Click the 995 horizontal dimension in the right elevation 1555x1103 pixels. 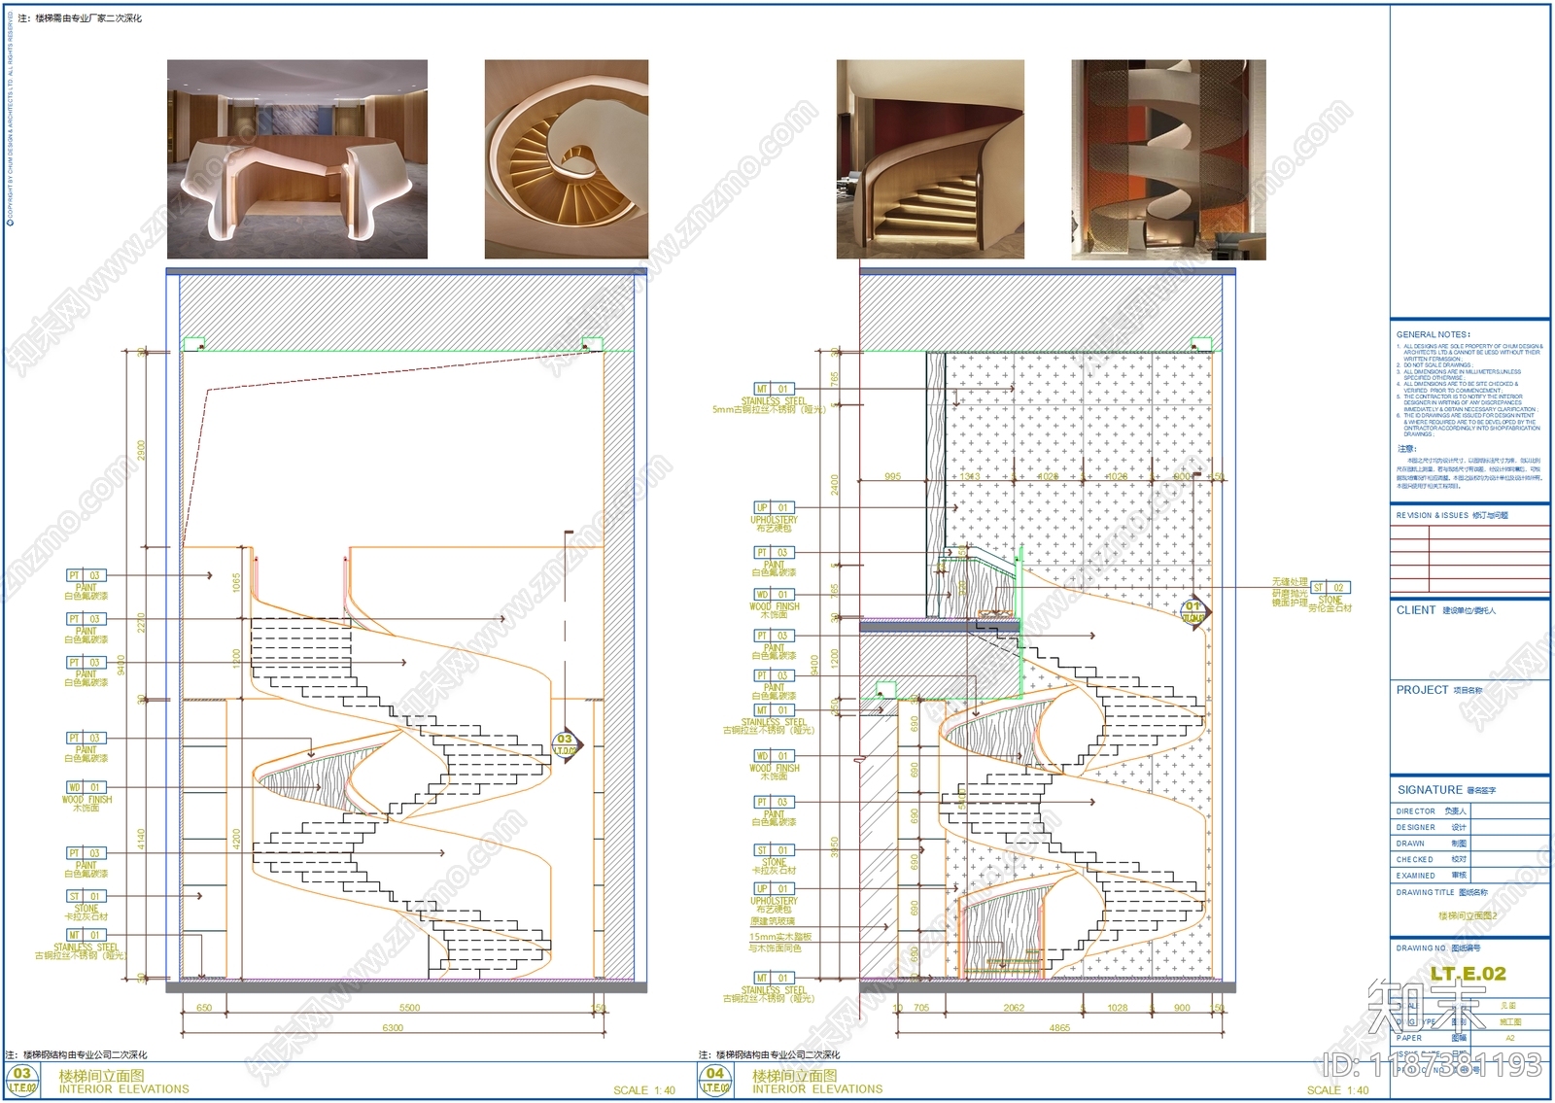click(892, 476)
